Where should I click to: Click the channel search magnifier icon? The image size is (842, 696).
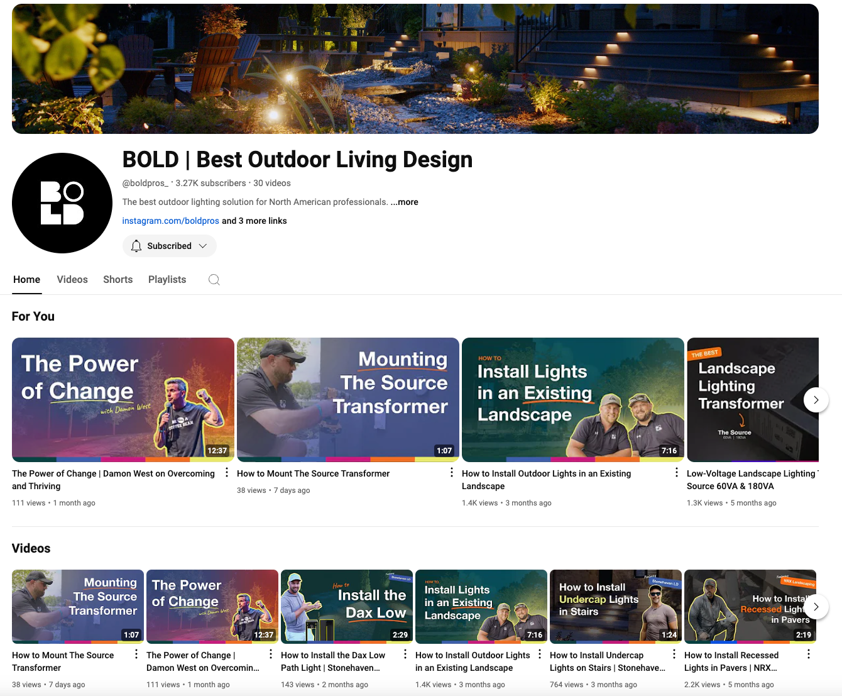(214, 280)
